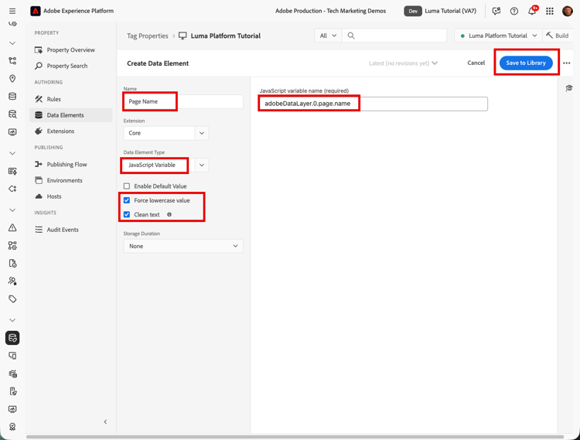
Task: Open Audit Events
Action: tap(63, 230)
